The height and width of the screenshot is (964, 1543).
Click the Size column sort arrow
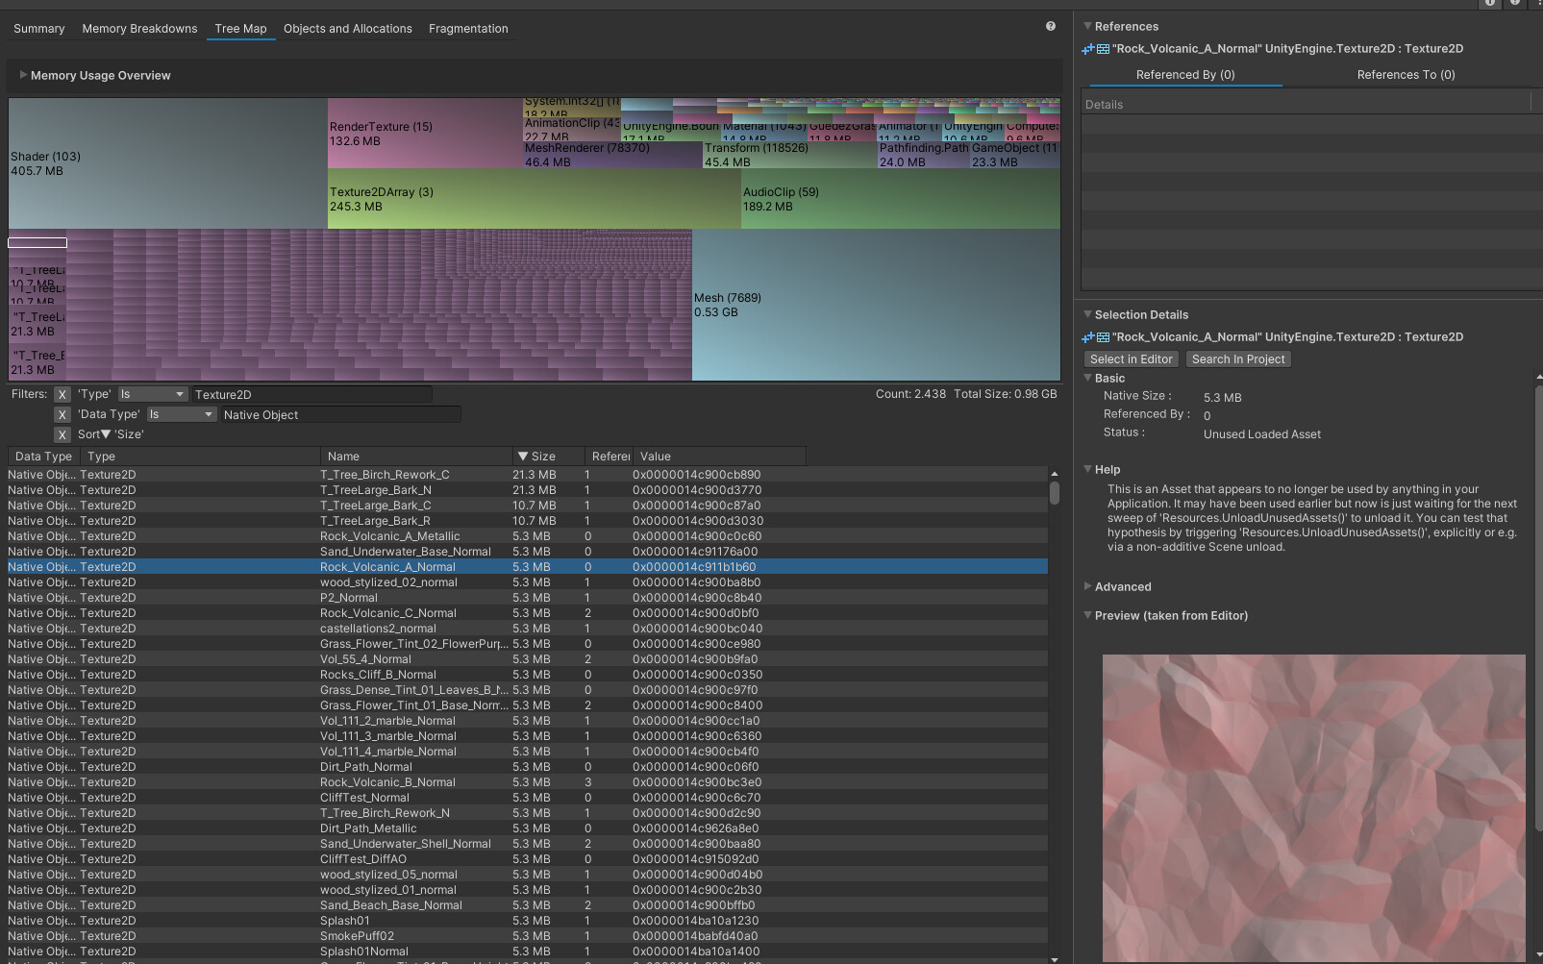[523, 457]
